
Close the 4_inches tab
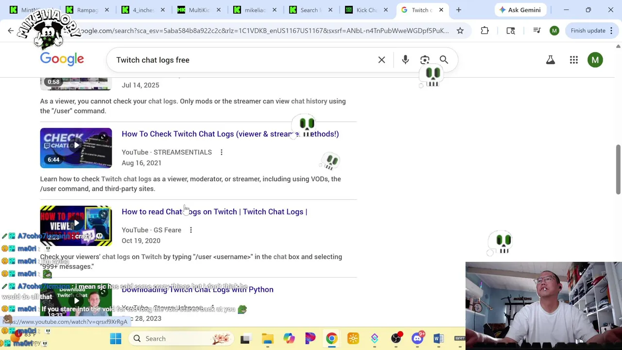(x=163, y=10)
